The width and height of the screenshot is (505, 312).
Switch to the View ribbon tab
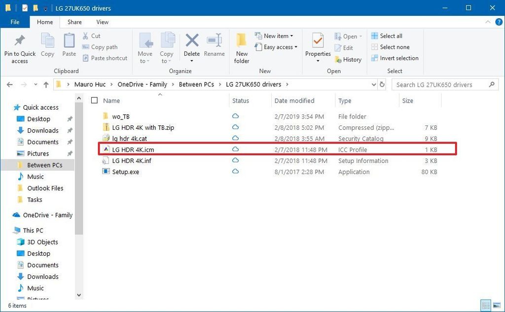(x=102, y=22)
